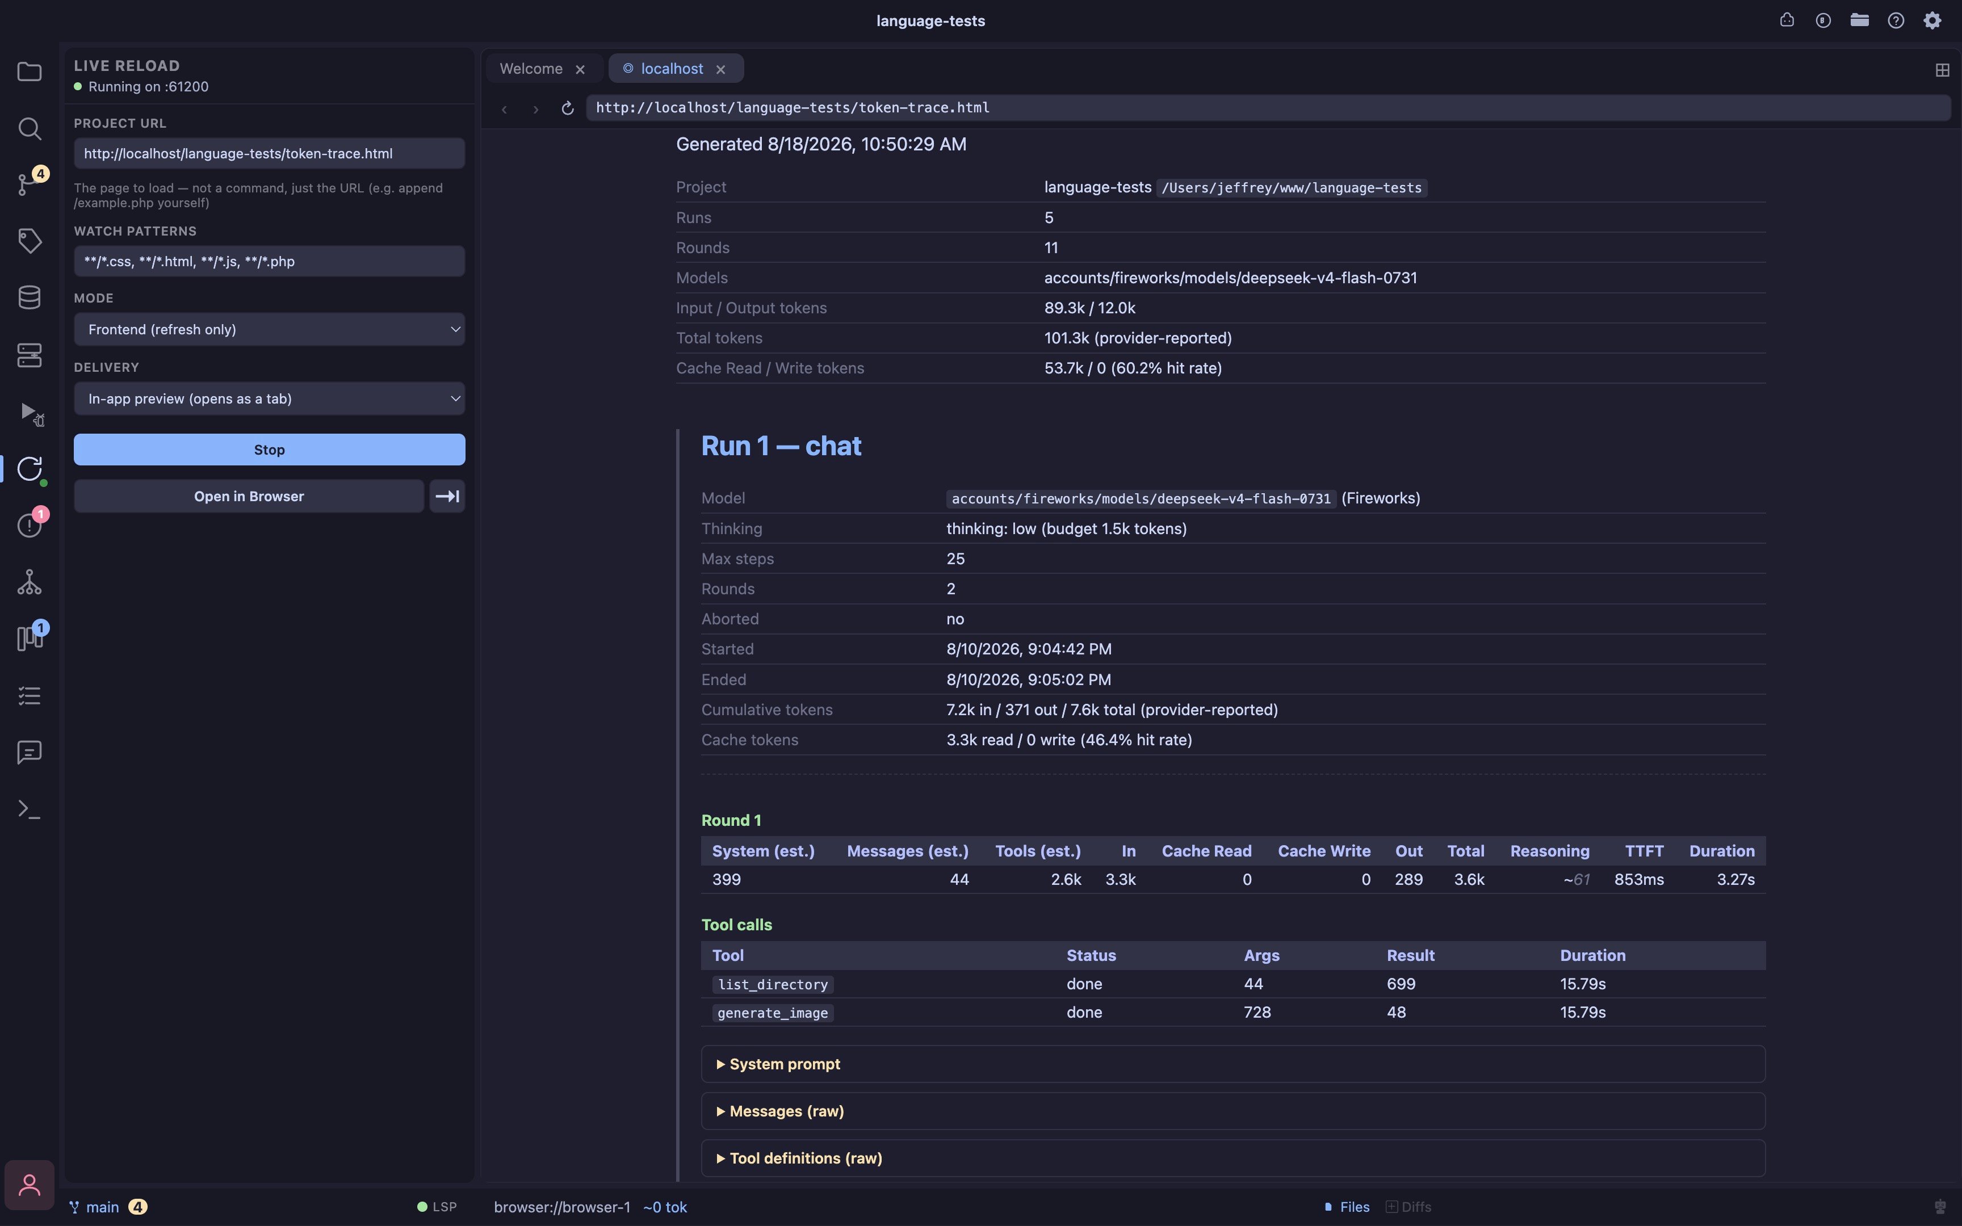Expand the Messages (raw) section
Image resolution: width=1962 pixels, height=1226 pixels.
(x=1232, y=1111)
